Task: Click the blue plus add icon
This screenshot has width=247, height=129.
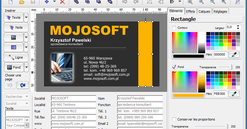Action: [47, 2]
